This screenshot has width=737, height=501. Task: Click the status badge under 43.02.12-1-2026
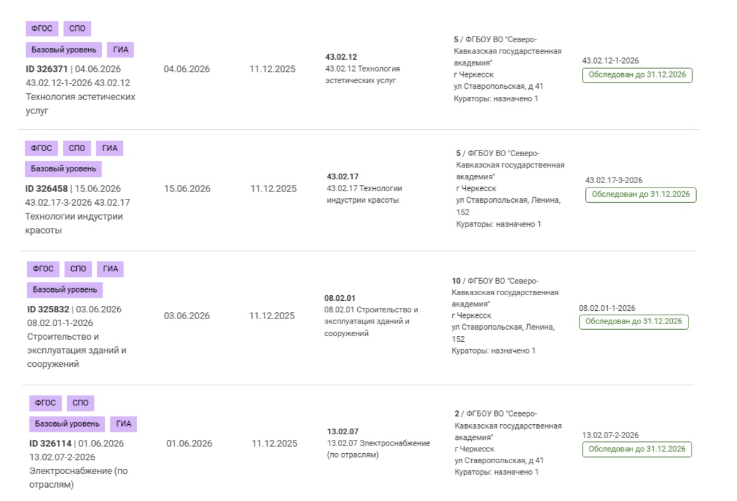click(637, 76)
